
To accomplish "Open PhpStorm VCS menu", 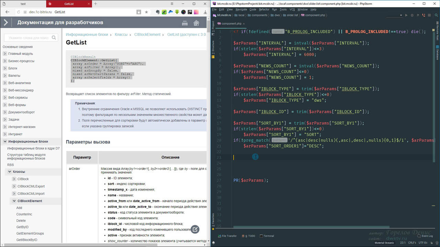I will tap(292, 10).
